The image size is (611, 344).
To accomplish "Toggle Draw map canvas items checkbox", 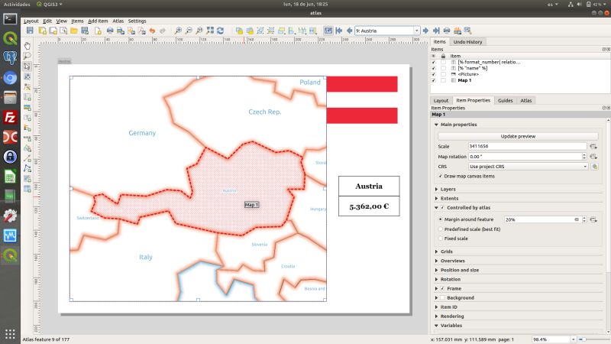I will click(x=441, y=177).
